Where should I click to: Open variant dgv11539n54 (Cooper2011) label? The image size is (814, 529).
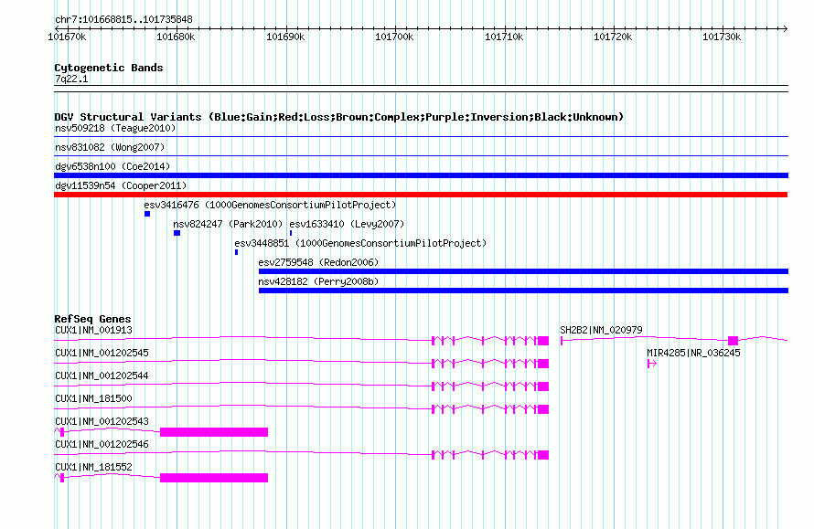[x=121, y=185]
